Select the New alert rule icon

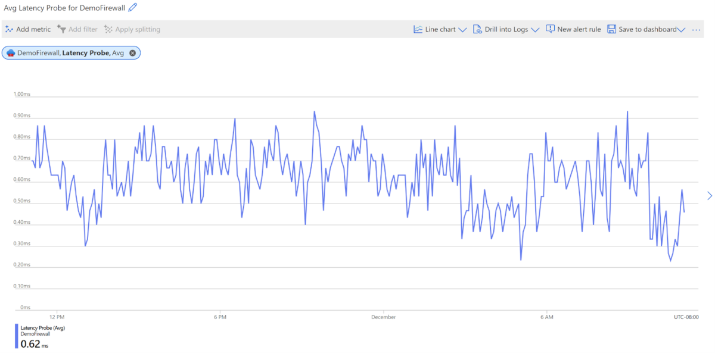(549, 29)
